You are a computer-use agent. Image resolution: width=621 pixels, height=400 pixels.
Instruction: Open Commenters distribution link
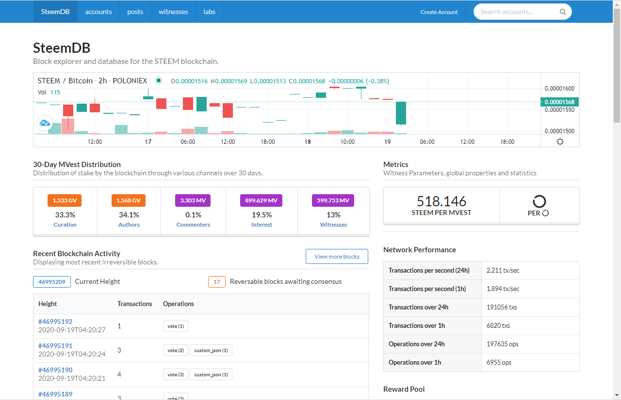pos(193,225)
